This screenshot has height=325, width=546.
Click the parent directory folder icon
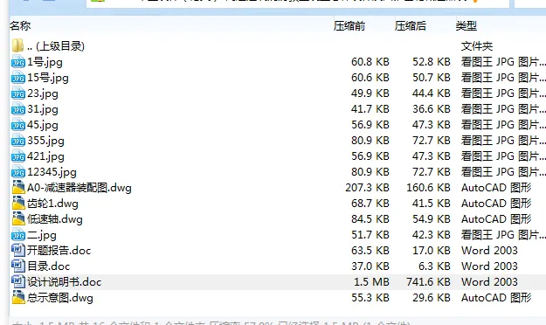point(17,45)
